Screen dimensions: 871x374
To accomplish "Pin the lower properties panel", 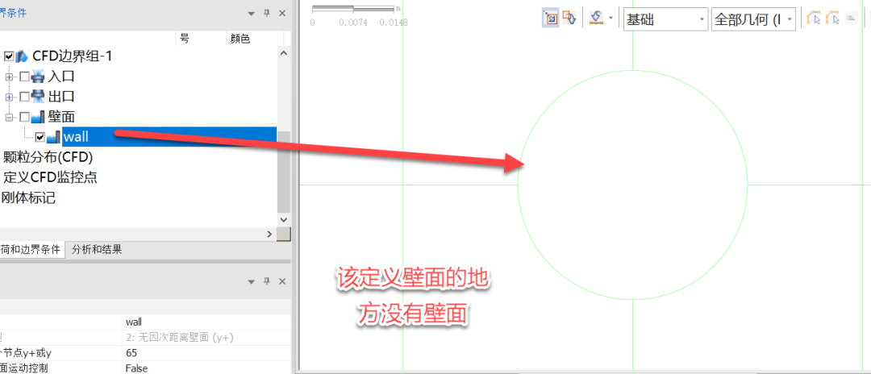I will [267, 282].
